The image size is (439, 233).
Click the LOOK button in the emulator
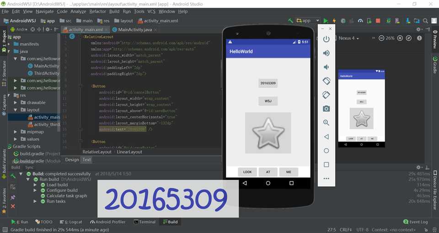pos(247,172)
